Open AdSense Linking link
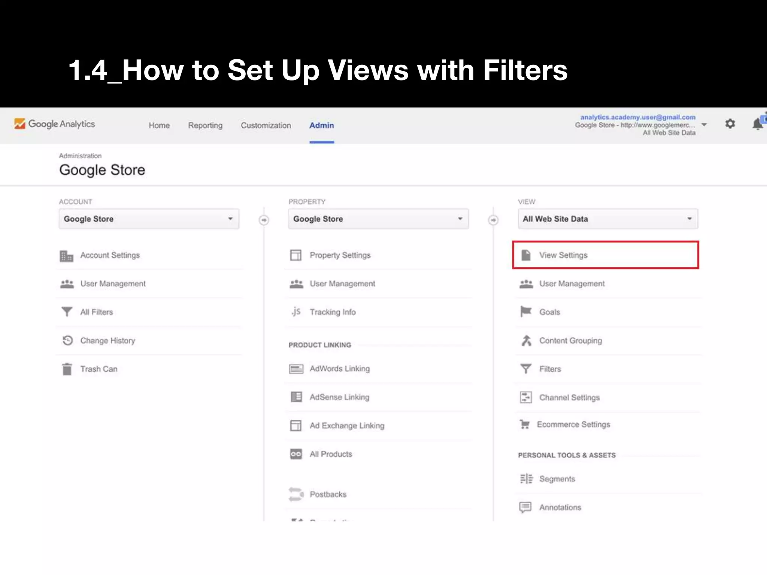 click(339, 397)
